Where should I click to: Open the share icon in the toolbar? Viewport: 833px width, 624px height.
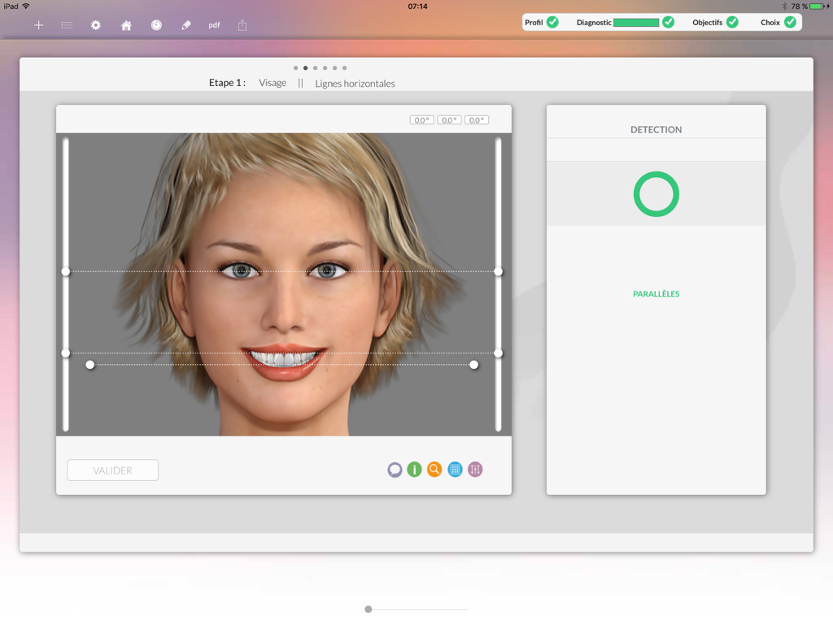tap(242, 25)
